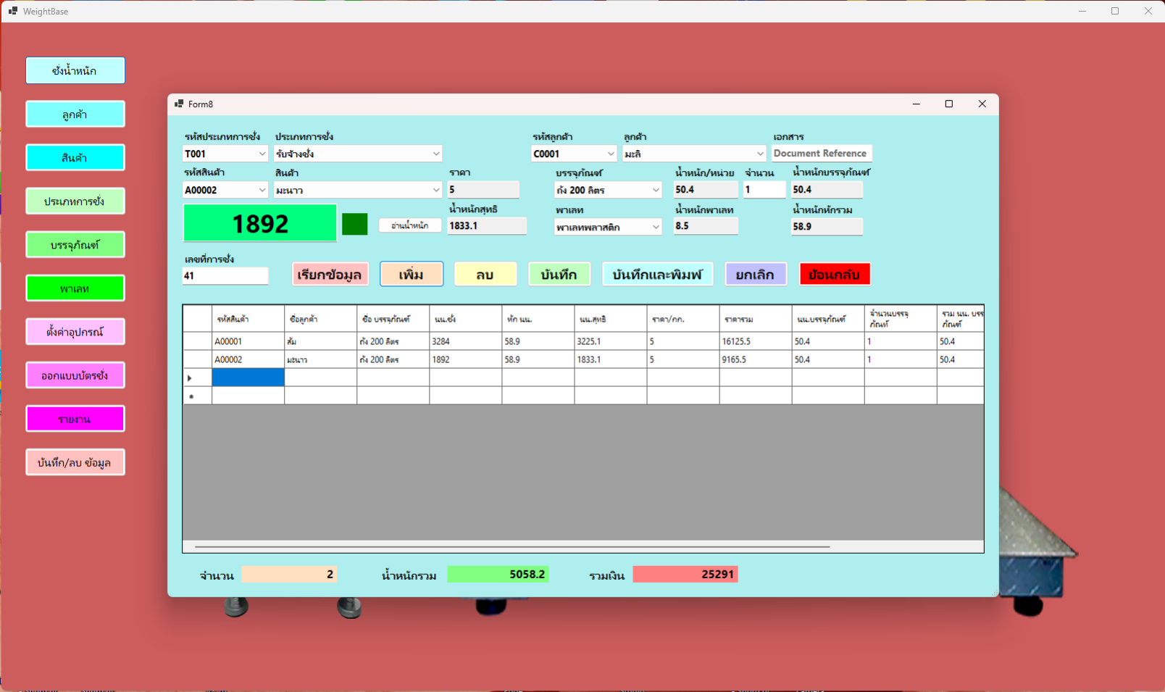
Task: Click the อ่านน้ำหนัก read weight button
Action: 410,225
